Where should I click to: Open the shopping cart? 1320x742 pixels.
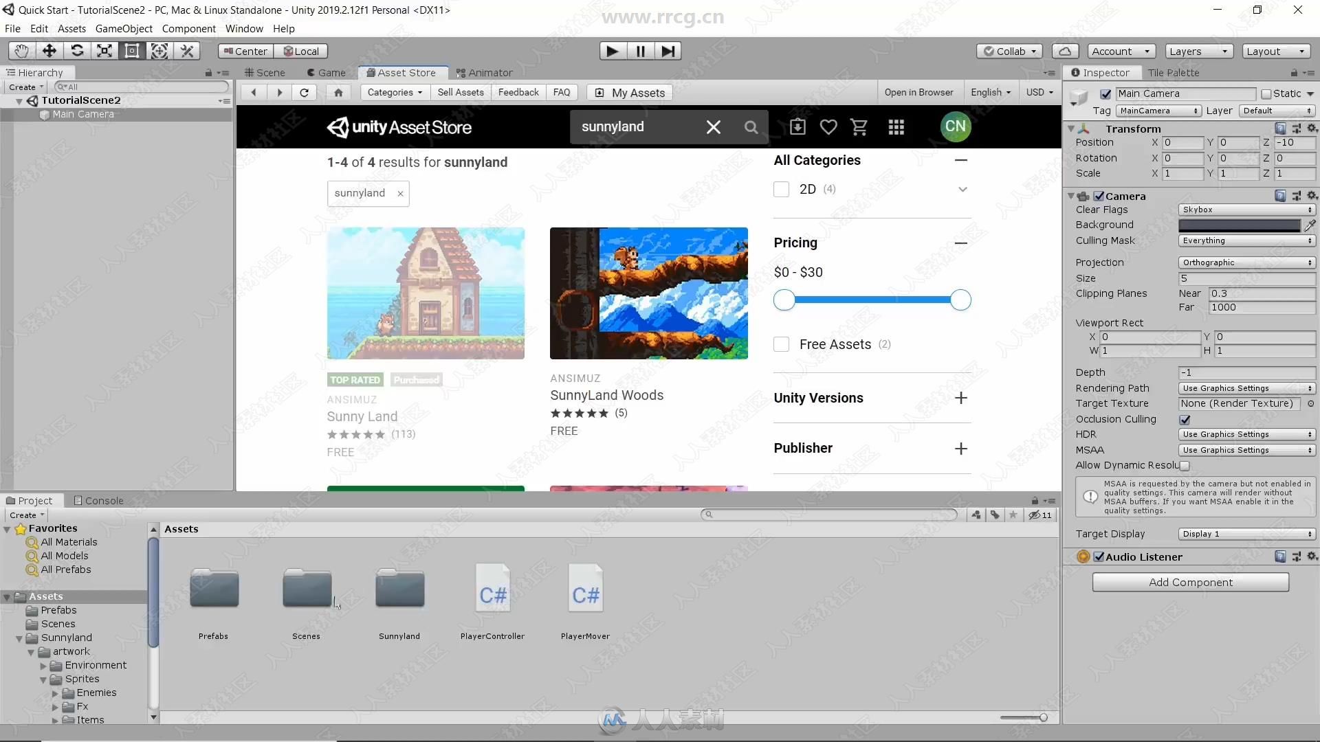coord(859,127)
